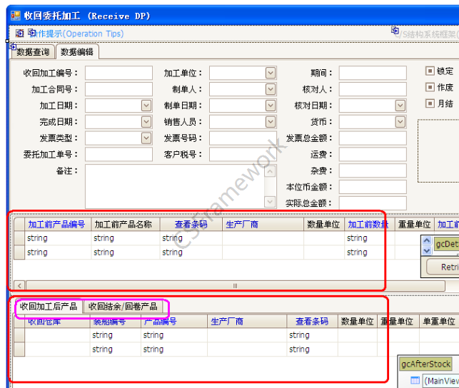Click the Retri button
Image resolution: width=459 pixels, height=388 pixels.
click(443, 267)
